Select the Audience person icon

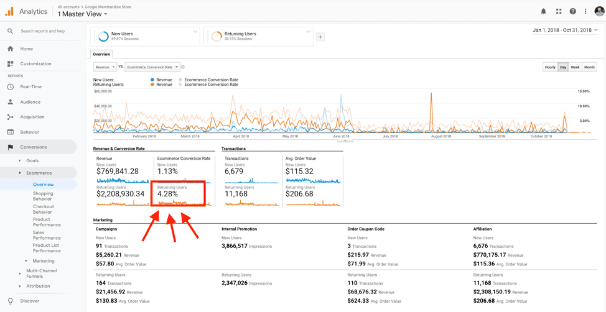(x=11, y=102)
